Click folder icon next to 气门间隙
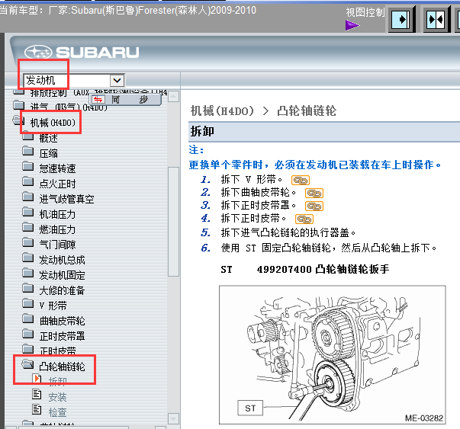Image resolution: width=460 pixels, height=429 pixels. tap(28, 242)
